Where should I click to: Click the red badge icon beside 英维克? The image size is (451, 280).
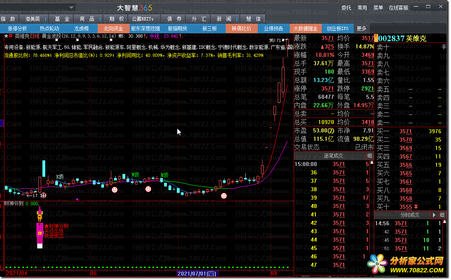click(11, 36)
